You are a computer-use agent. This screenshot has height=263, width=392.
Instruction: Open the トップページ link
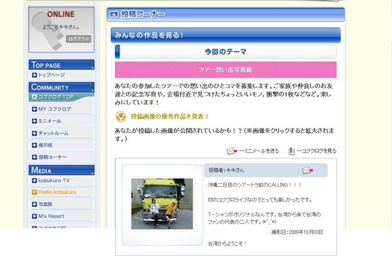click(x=51, y=75)
